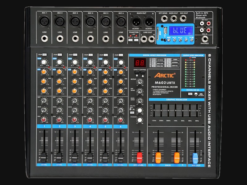The height and width of the screenshot is (185, 247).
Task: Click the EFF SEND output jack
Action: 164,19
